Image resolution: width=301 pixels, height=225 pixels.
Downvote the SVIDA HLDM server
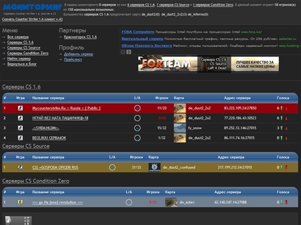[287, 128]
